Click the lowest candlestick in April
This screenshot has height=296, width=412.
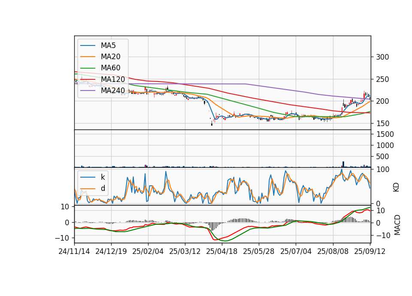[212, 124]
